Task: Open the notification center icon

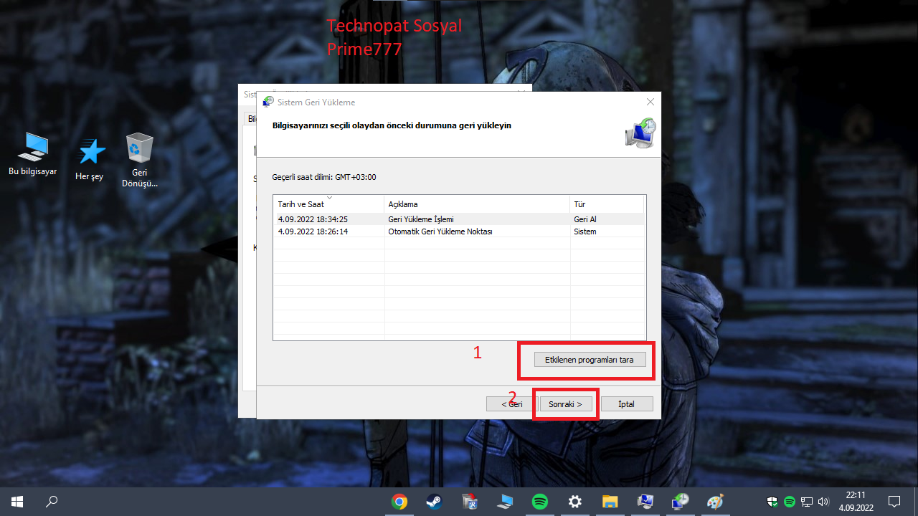Action: 894,502
